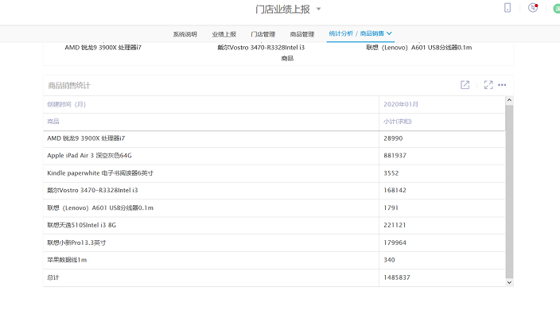Click the value 881937
The width and height of the screenshot is (560, 310).
click(x=395, y=156)
